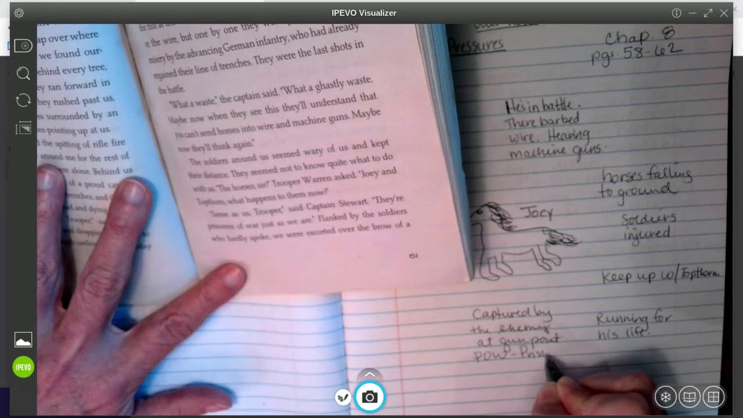Open the captured image gallery
This screenshot has width=743, height=418.
[23, 340]
